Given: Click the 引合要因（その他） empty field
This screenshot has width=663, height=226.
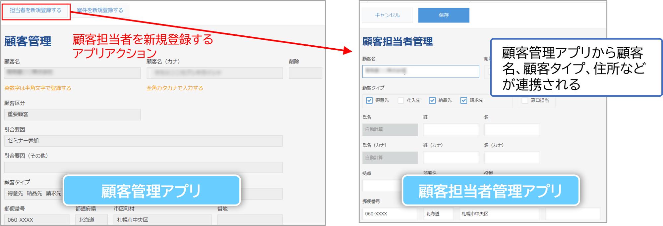Looking at the screenshot, I should (143, 167).
